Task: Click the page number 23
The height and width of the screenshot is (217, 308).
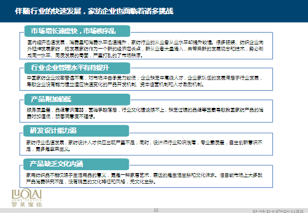Action: (x=156, y=210)
